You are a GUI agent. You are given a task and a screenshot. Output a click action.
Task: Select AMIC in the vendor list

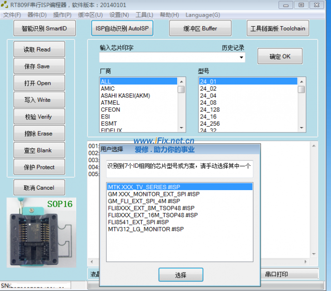(138, 88)
